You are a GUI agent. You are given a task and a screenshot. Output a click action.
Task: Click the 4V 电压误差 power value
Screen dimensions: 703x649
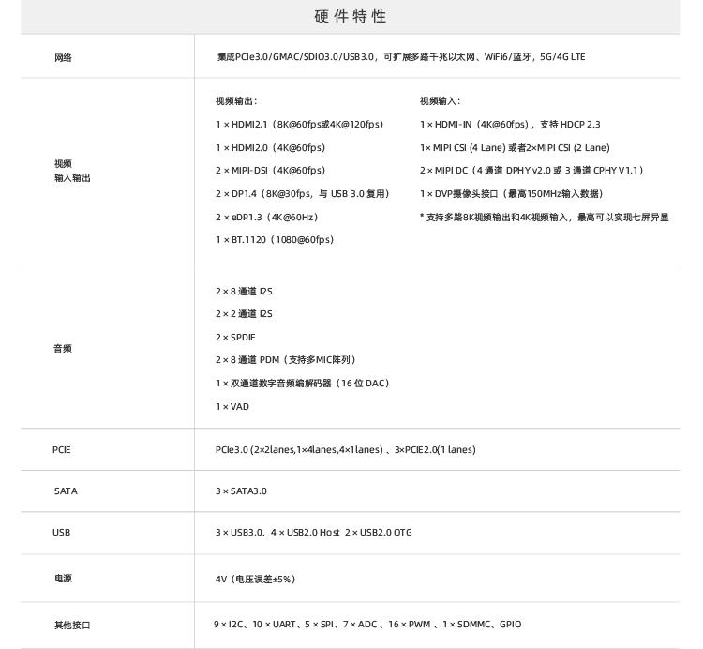pyautogui.click(x=255, y=580)
